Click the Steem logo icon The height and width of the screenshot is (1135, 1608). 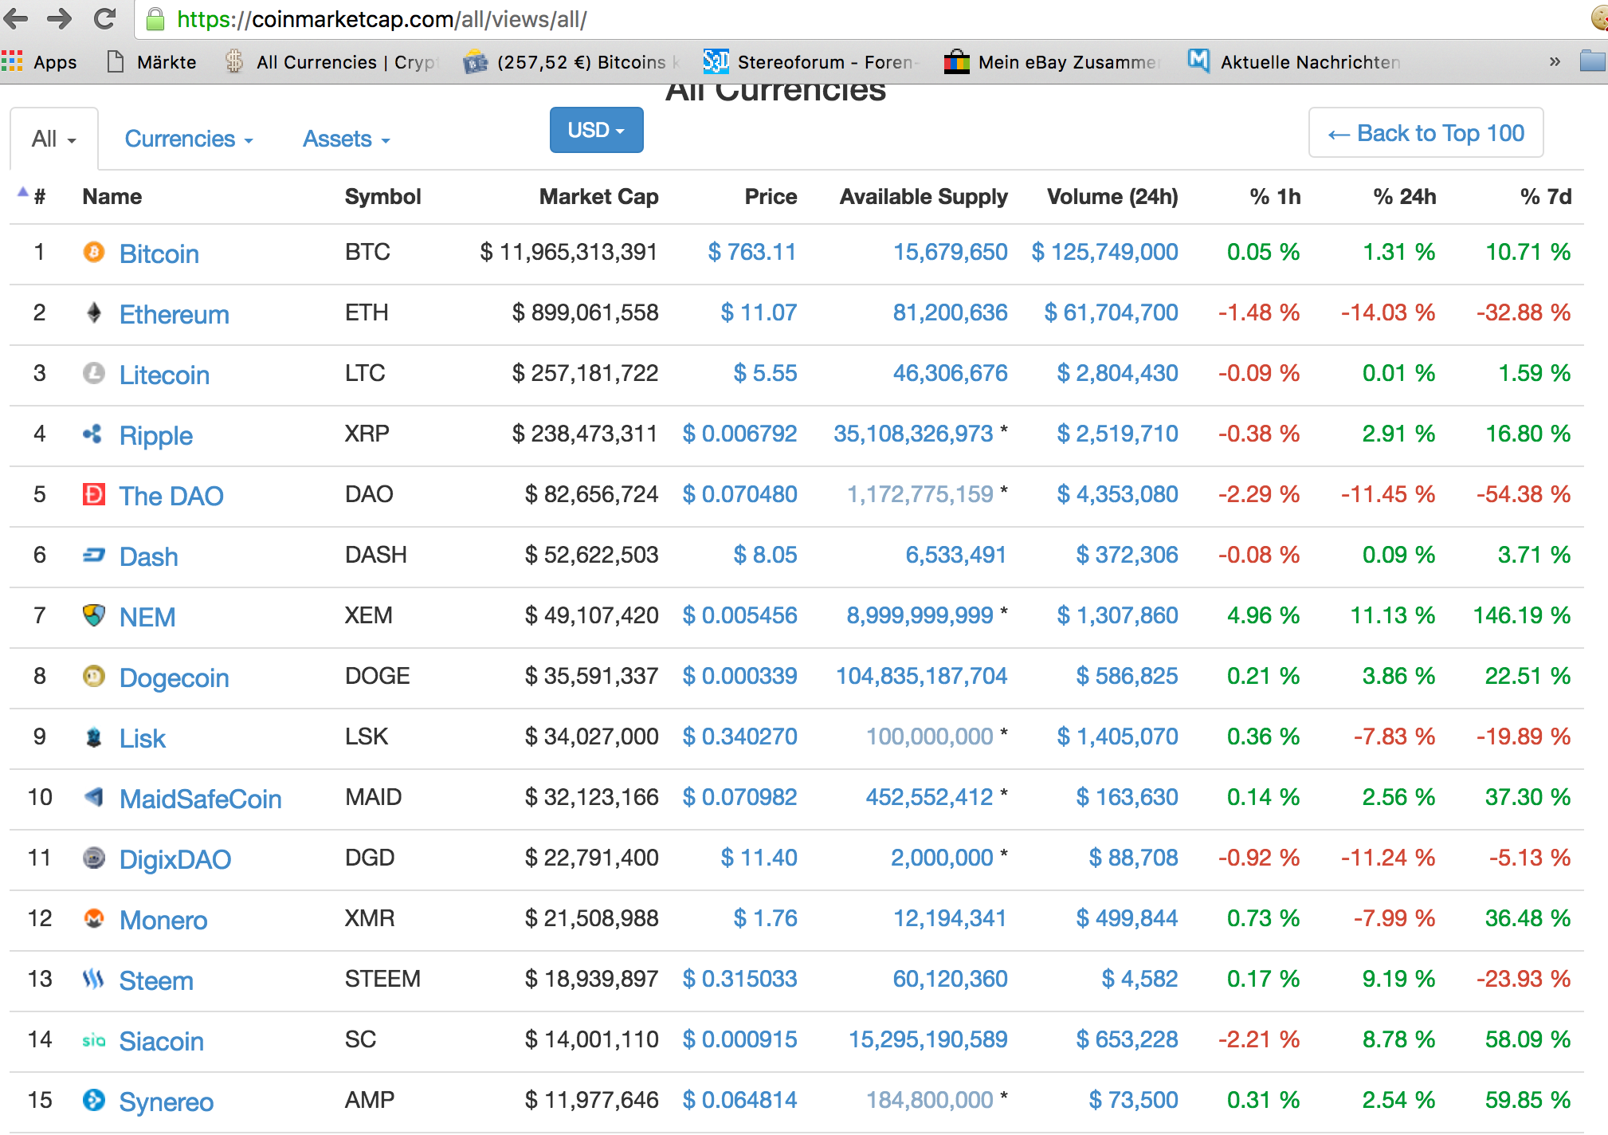click(x=94, y=979)
